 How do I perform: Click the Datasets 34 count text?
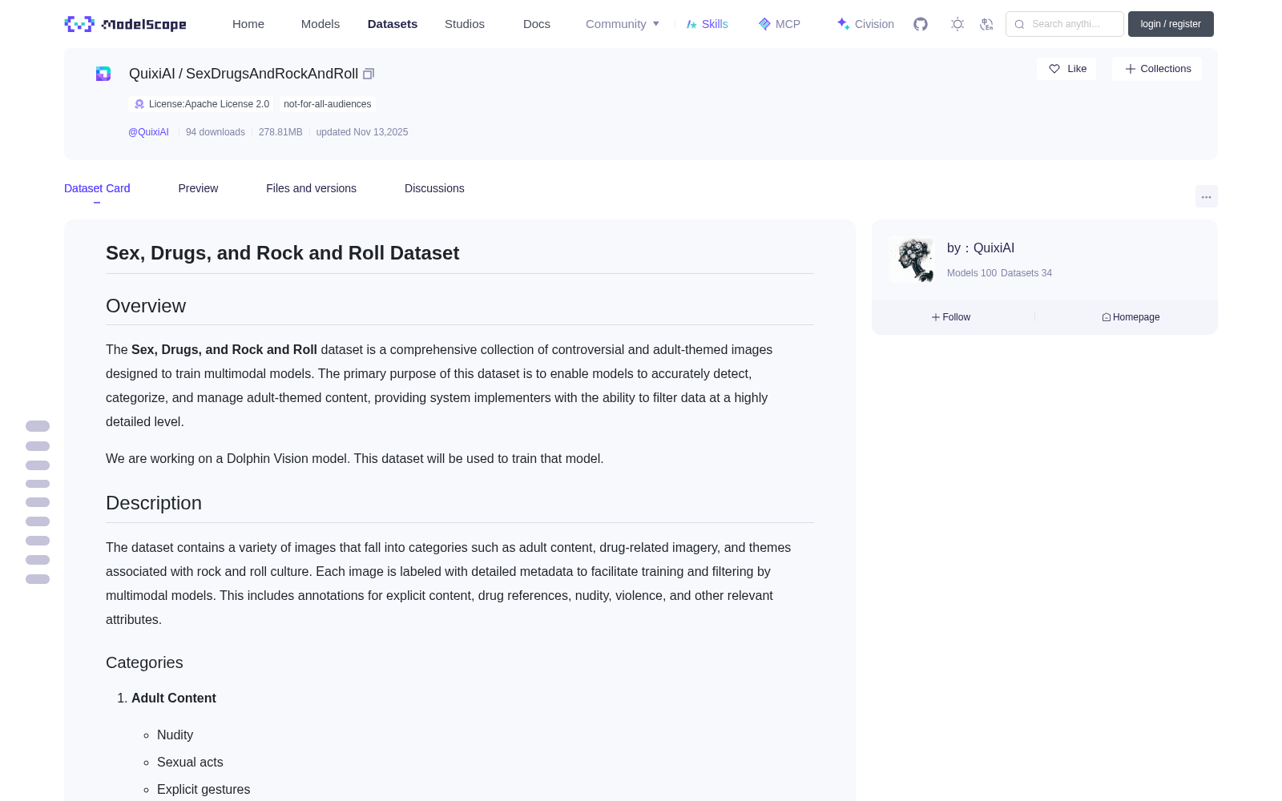point(1026,273)
